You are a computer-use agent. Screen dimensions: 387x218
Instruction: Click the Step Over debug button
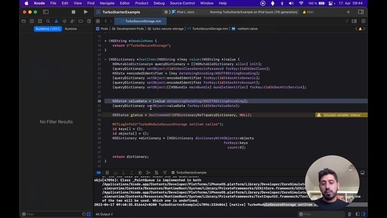(115, 173)
